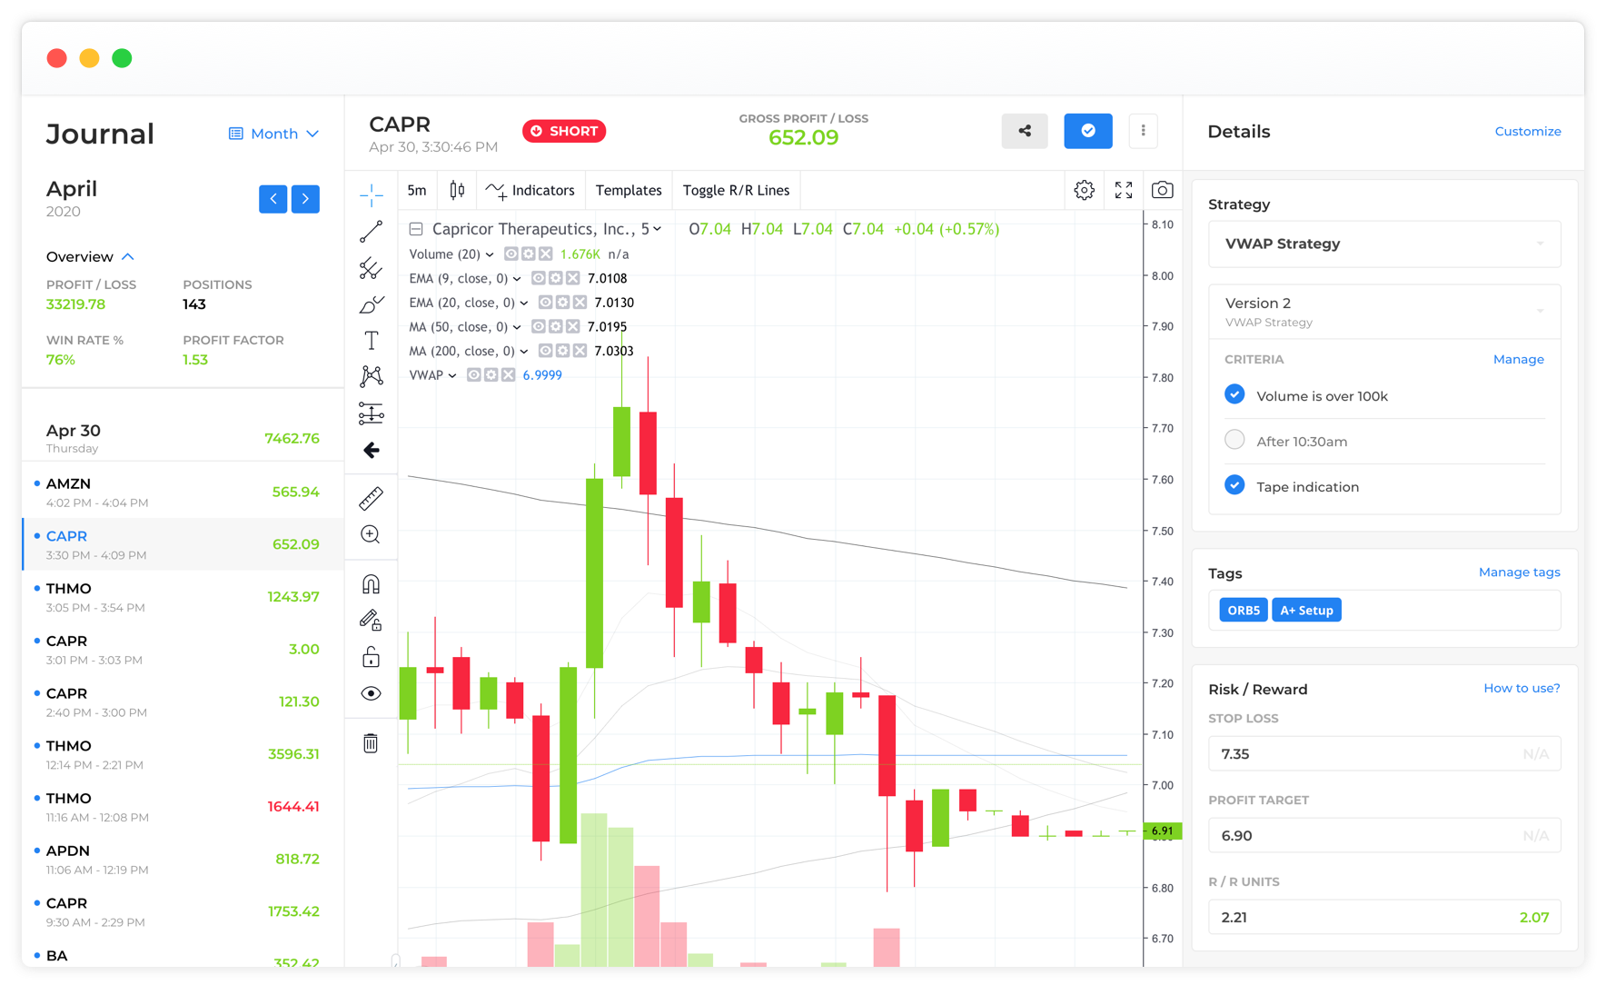Select the pitchfork drawing tool
Screen dimensions: 1606x985
(x=372, y=268)
